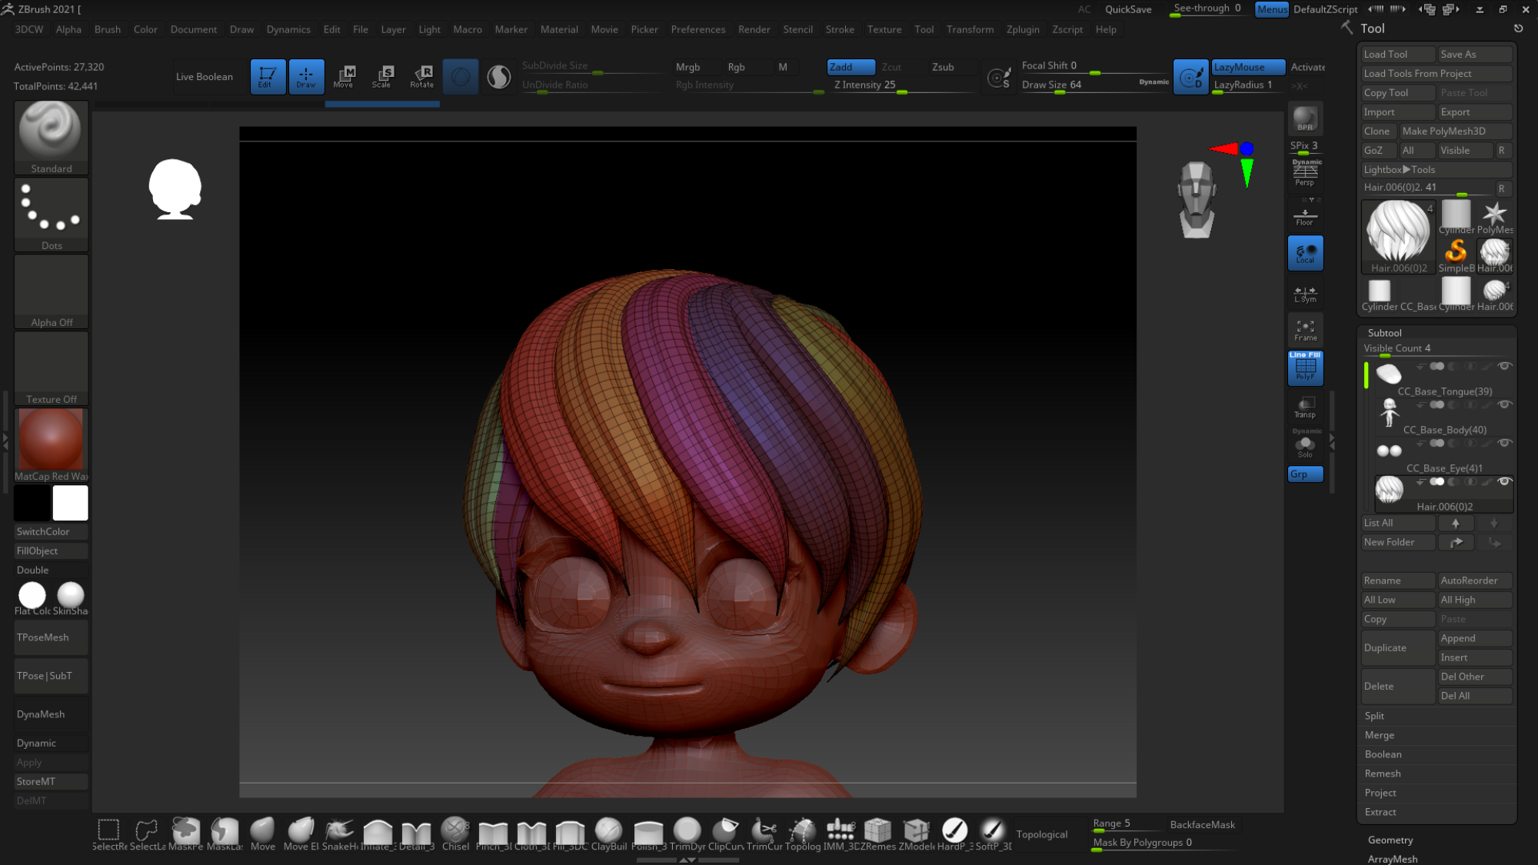The height and width of the screenshot is (865, 1538).
Task: Open the Standard brush thumbnail
Action: tap(51, 137)
